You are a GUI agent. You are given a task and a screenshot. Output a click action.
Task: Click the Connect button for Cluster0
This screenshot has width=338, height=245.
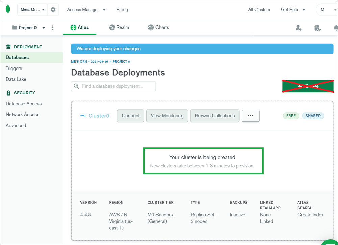pos(130,116)
